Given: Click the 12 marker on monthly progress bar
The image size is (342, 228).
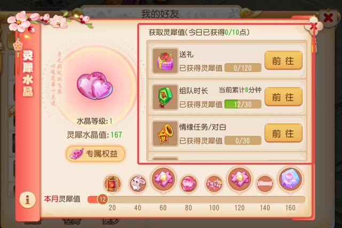Looking at the screenshot, I should (x=103, y=199).
